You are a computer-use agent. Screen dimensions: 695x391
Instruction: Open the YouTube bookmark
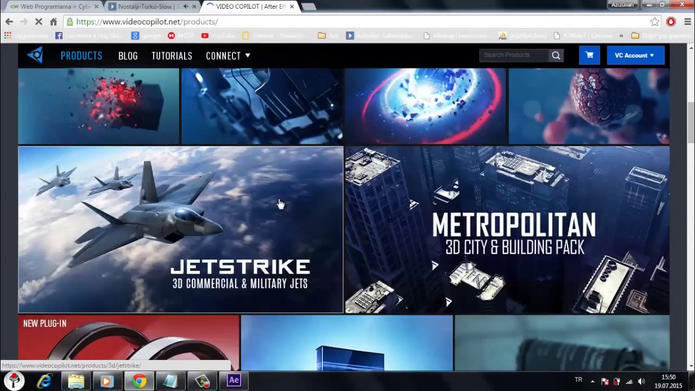217,36
